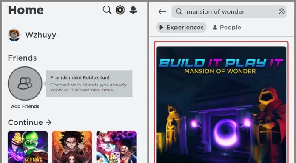This screenshot has width=296, height=163.
Task: Click the Home page title
Action: click(26, 10)
